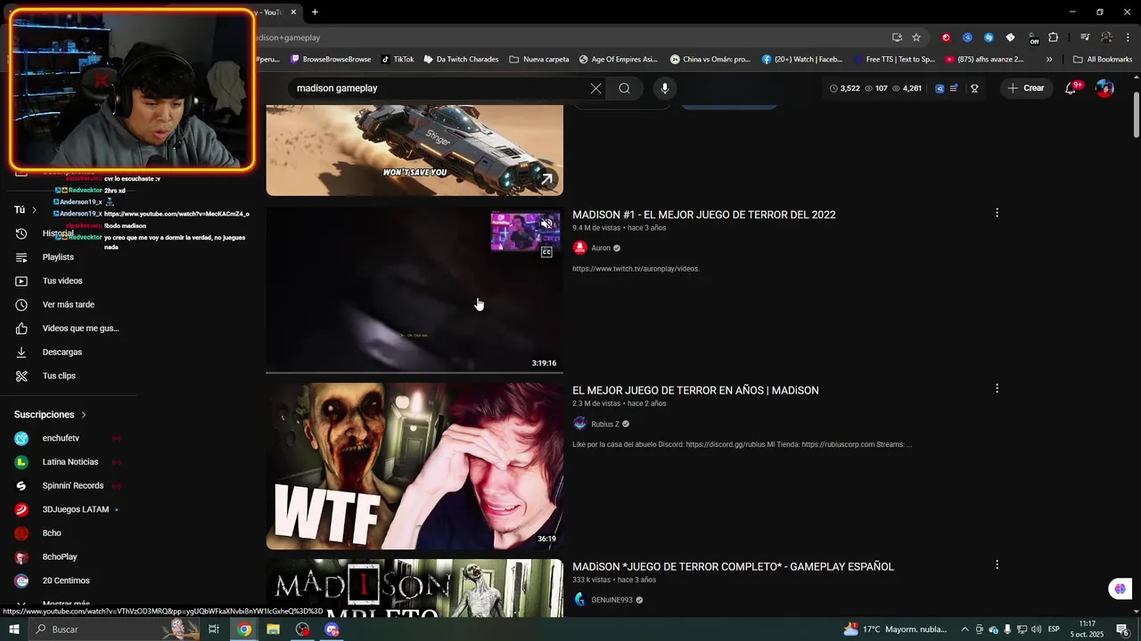
Task: Open options menu for MADISON #1 video
Action: point(997,213)
